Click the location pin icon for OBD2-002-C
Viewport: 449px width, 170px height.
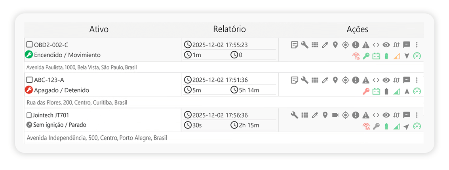point(335,45)
